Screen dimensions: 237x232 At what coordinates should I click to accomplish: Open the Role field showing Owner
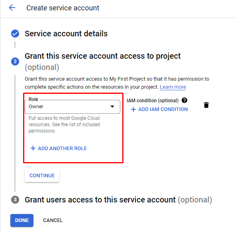point(72,107)
